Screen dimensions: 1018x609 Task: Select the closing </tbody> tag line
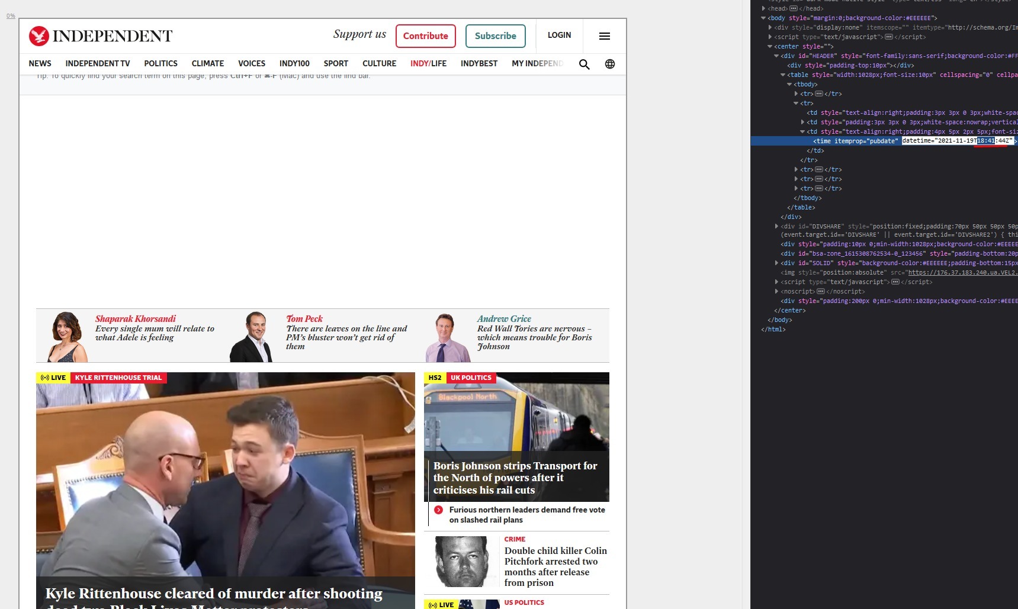(x=808, y=198)
